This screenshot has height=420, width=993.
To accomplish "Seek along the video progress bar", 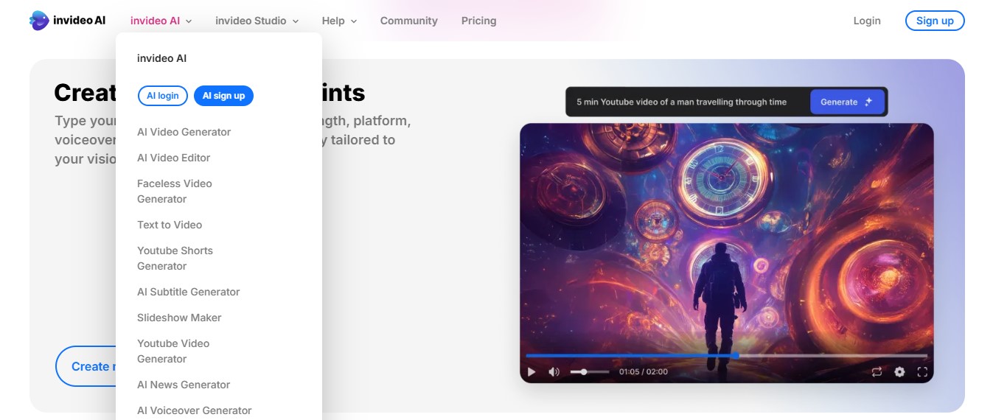I will (x=726, y=356).
